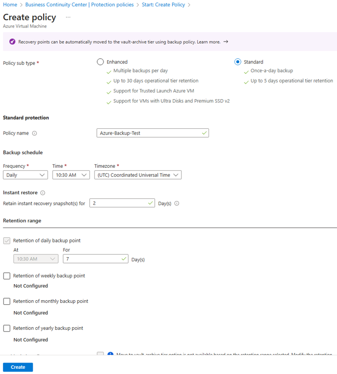Click the purple archive tier banner icon
Image resolution: width=337 pixels, height=374 pixels.
point(12,42)
